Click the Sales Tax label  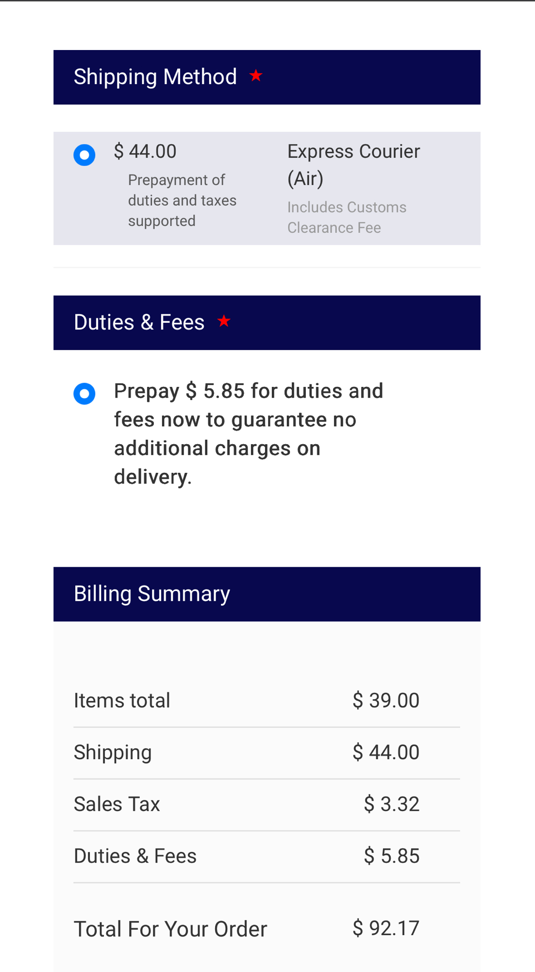tap(117, 804)
